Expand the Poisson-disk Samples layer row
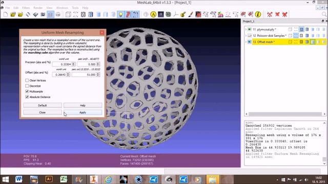This screenshot has width=328, height=184. pyautogui.click(x=246, y=36)
